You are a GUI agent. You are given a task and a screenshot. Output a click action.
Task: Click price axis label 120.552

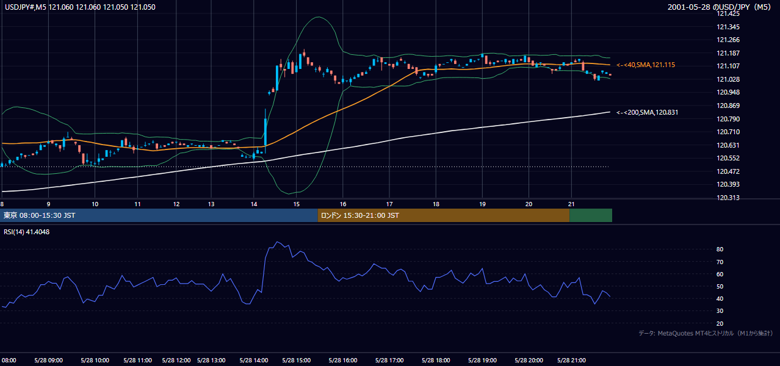[x=728, y=158]
